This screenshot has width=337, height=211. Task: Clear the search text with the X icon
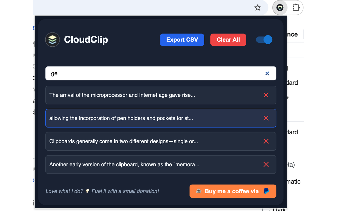pos(267,74)
